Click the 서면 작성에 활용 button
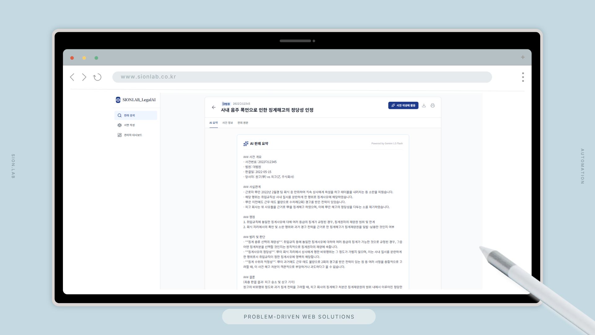The image size is (595, 335). coord(403,105)
